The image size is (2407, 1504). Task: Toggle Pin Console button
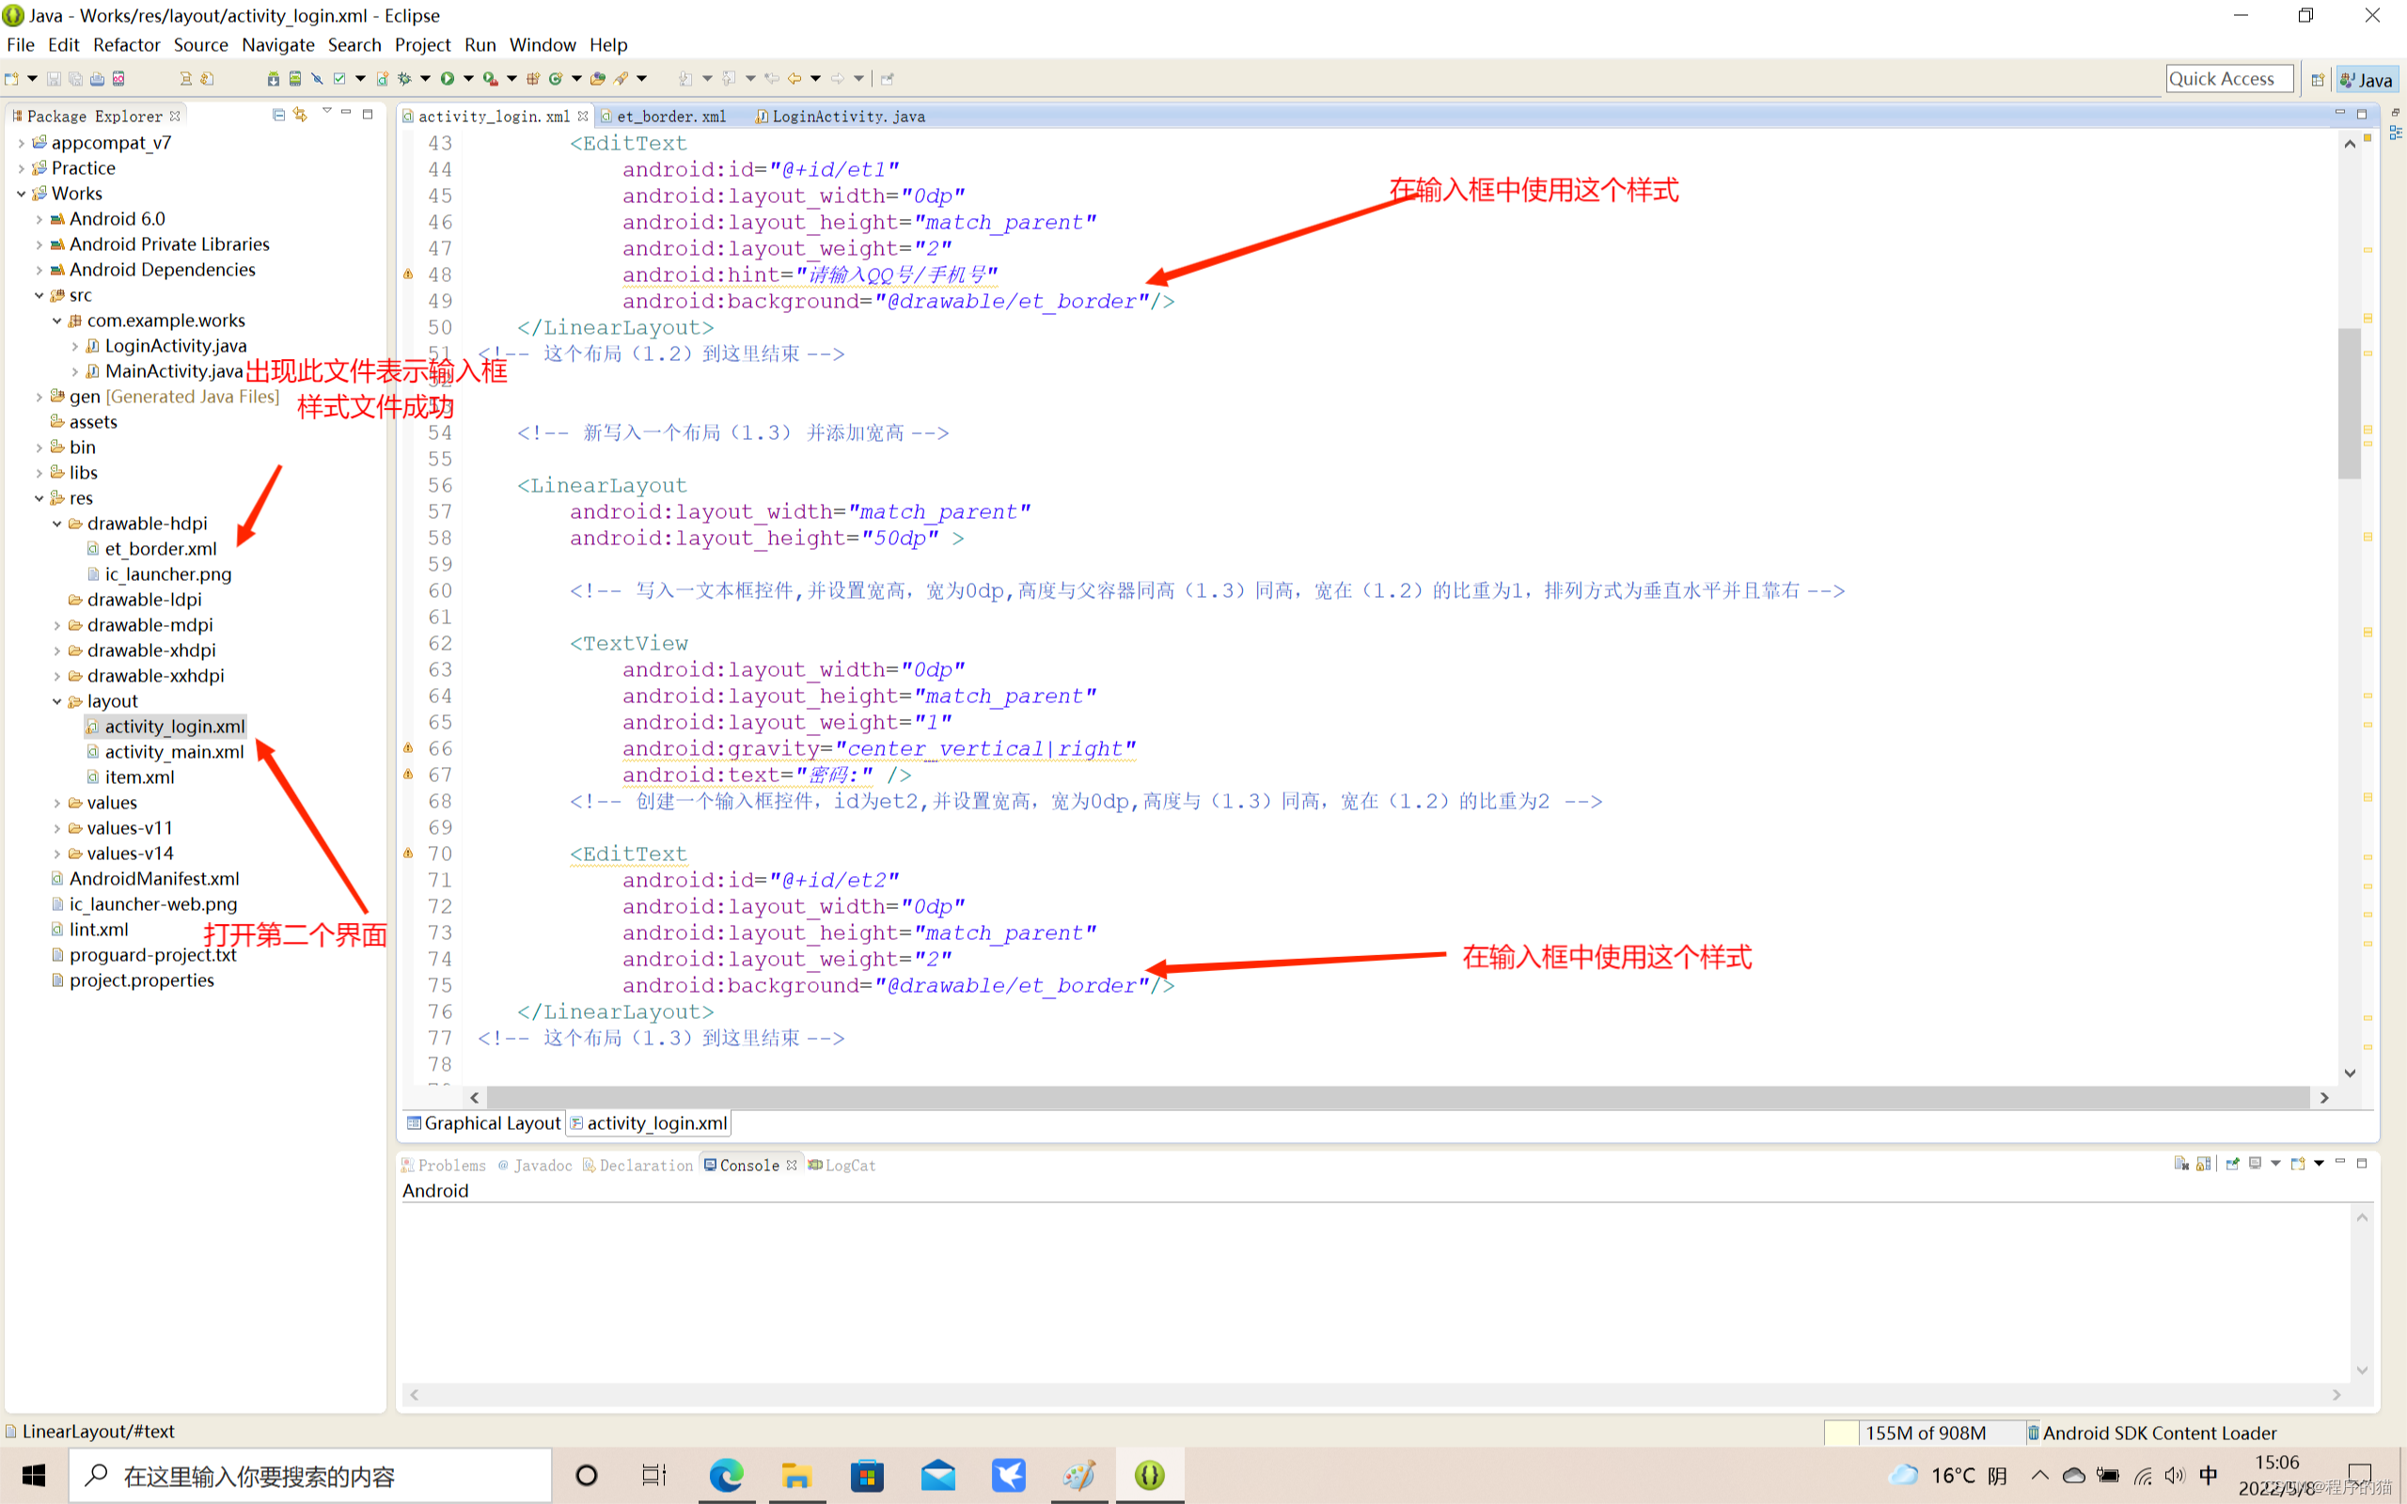click(2232, 1164)
